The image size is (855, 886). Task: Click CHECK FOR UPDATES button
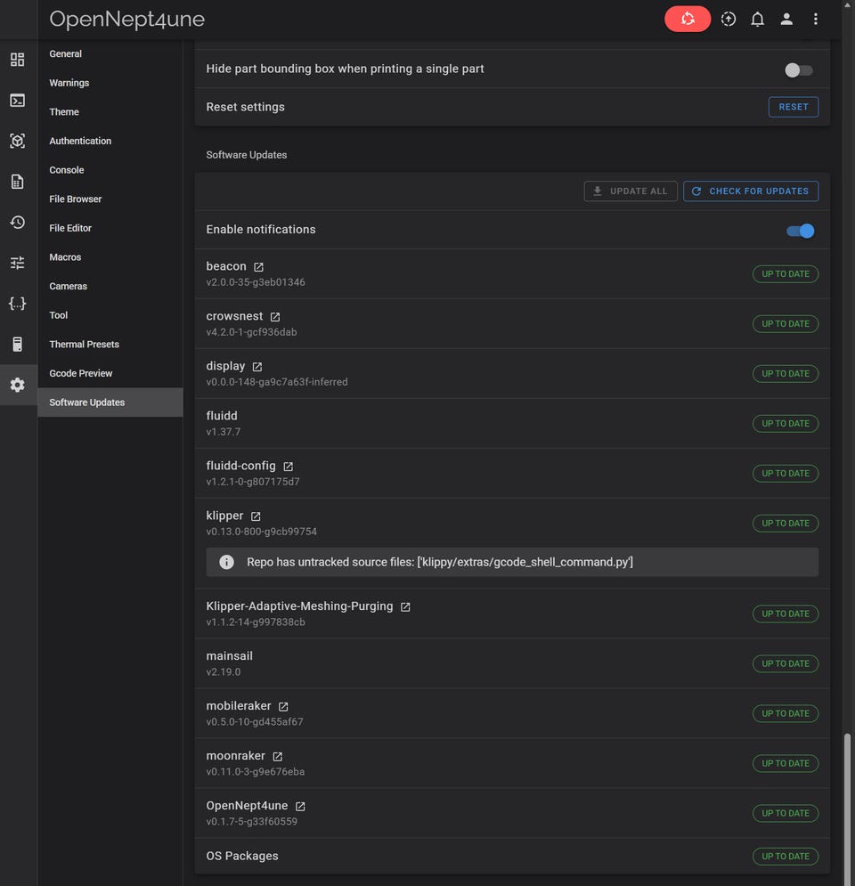tap(751, 191)
